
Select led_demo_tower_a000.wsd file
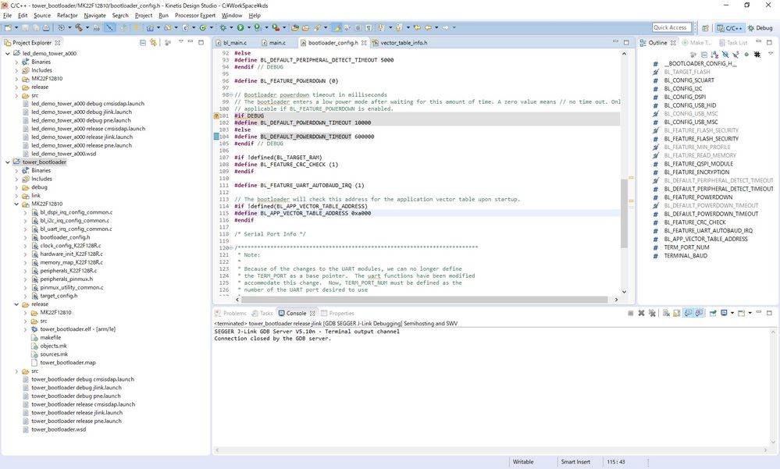click(64, 154)
